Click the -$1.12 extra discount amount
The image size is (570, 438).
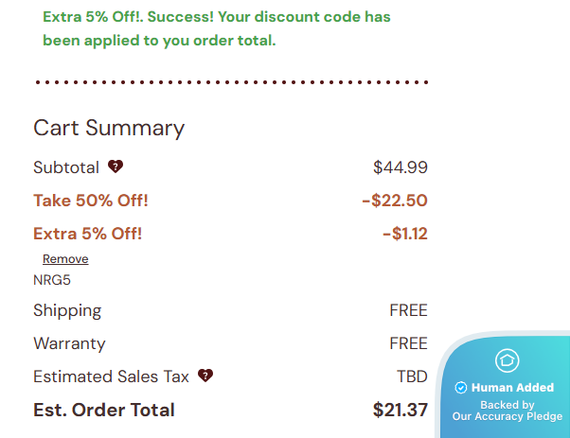[x=404, y=234]
